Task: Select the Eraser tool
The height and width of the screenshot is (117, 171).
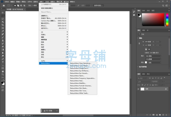Action: click(3, 47)
